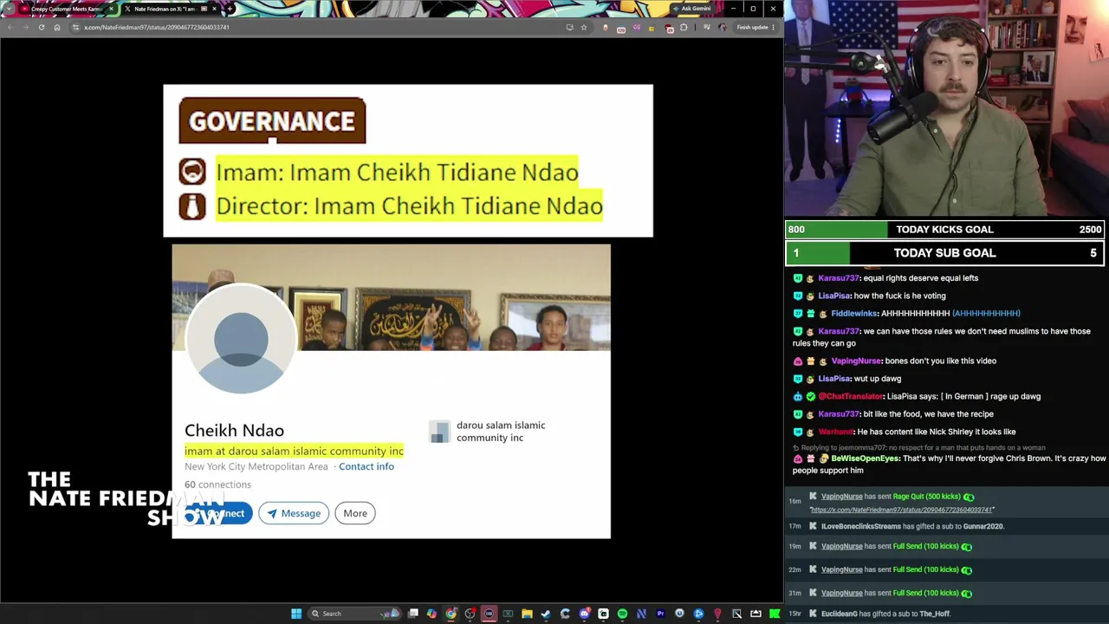Open the Chrome three-dot menu
This screenshot has height=624, width=1109.
click(774, 27)
